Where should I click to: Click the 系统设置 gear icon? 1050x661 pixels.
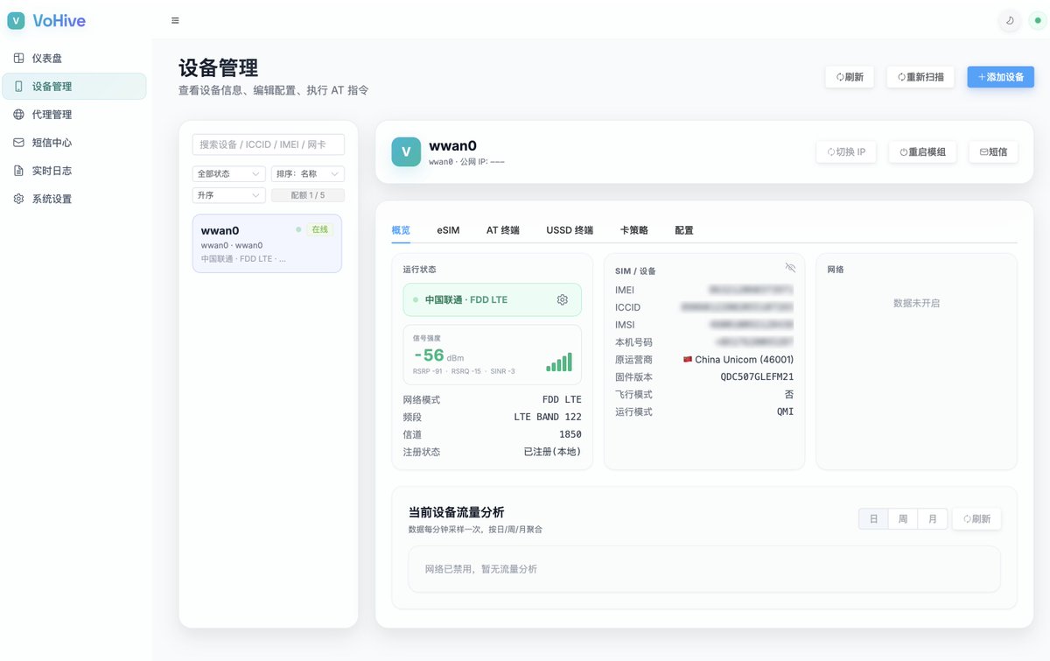pos(19,199)
